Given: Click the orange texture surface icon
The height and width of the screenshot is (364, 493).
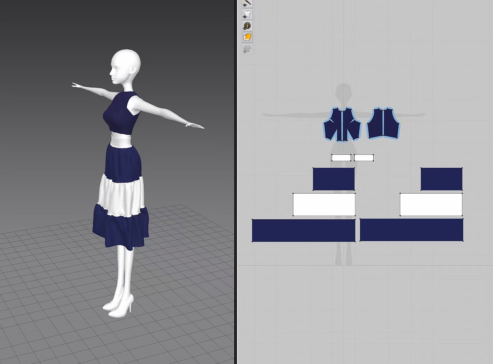Looking at the screenshot, I should (247, 37).
